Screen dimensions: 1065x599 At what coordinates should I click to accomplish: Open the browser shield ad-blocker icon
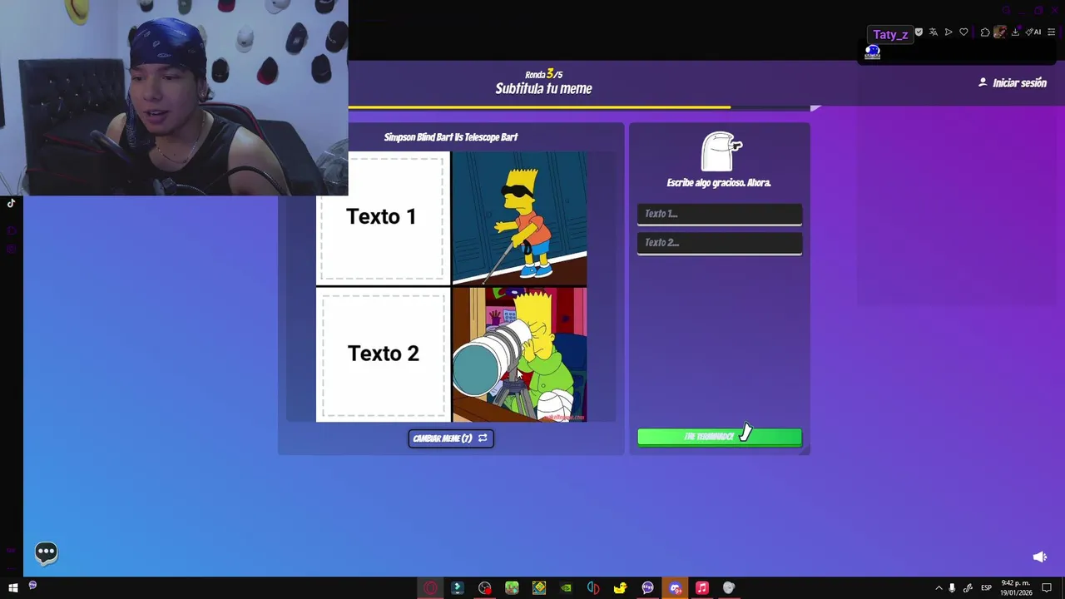[919, 32]
